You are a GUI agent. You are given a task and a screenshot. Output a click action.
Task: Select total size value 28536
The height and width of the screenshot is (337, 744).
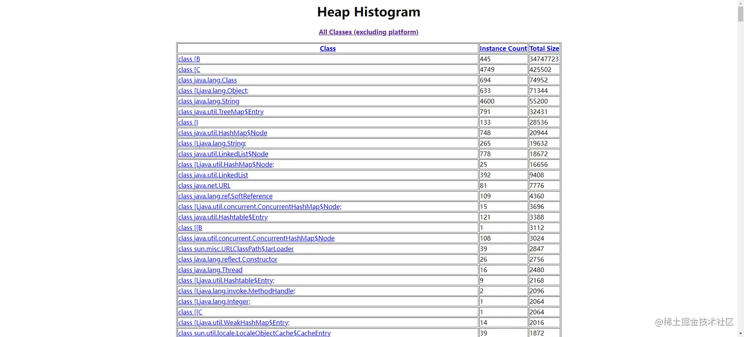(538, 122)
